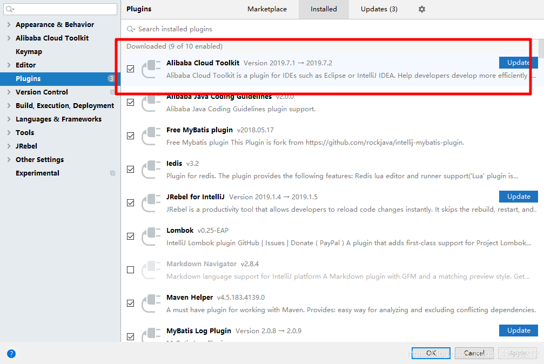Uncheck the JRebel for IntelliJ plugin
The image size is (544, 364).
(x=130, y=203)
